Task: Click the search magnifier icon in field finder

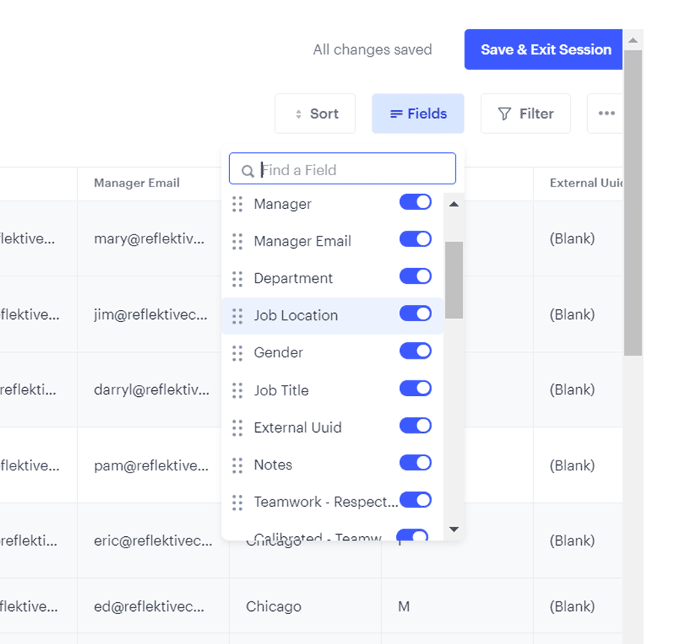Action: [247, 171]
